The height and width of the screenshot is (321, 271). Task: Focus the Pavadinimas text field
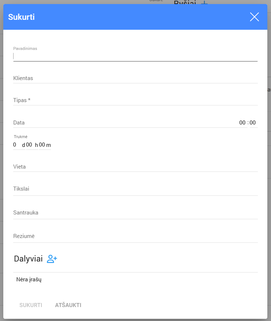(x=135, y=56)
